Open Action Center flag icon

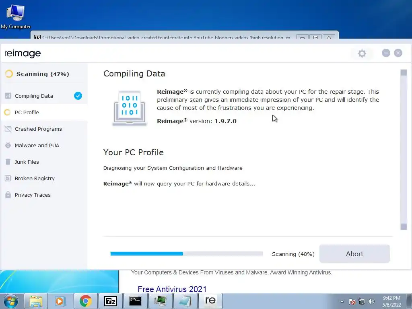(352, 301)
